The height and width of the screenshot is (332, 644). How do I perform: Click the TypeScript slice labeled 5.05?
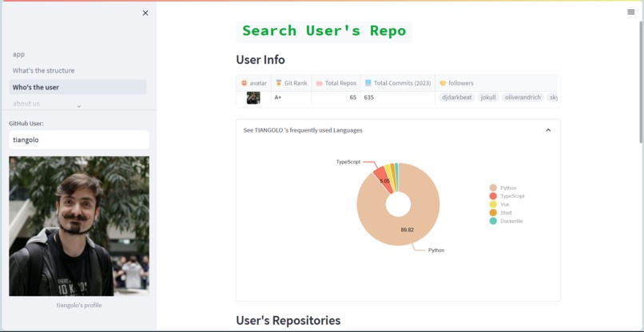click(384, 179)
